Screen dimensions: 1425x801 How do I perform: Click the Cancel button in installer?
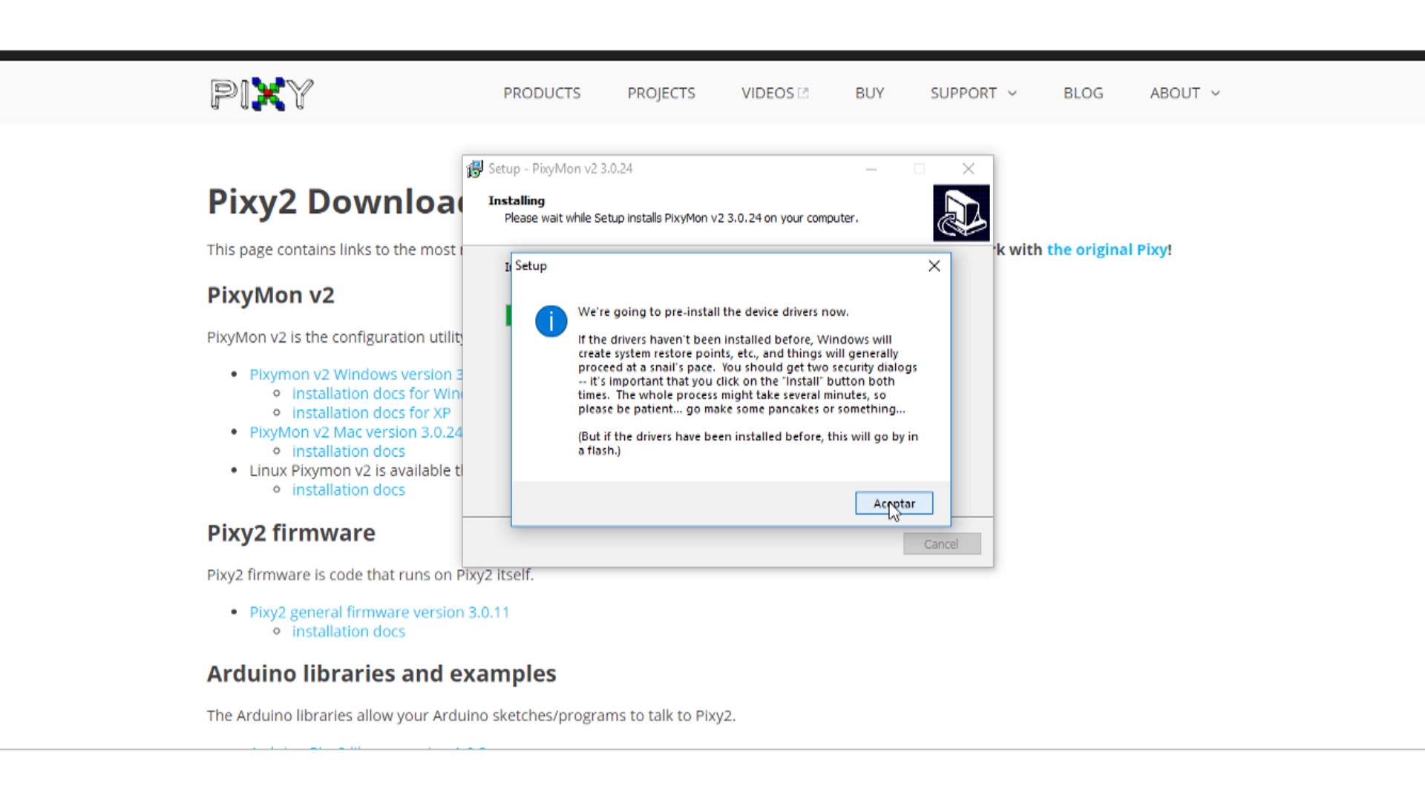coord(941,544)
